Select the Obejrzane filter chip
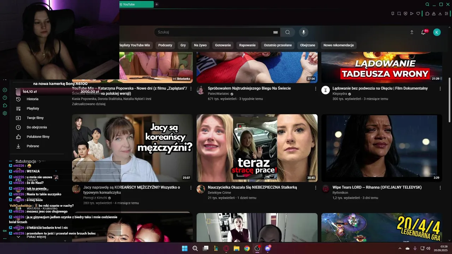This screenshot has width=452, height=254. pos(308,45)
